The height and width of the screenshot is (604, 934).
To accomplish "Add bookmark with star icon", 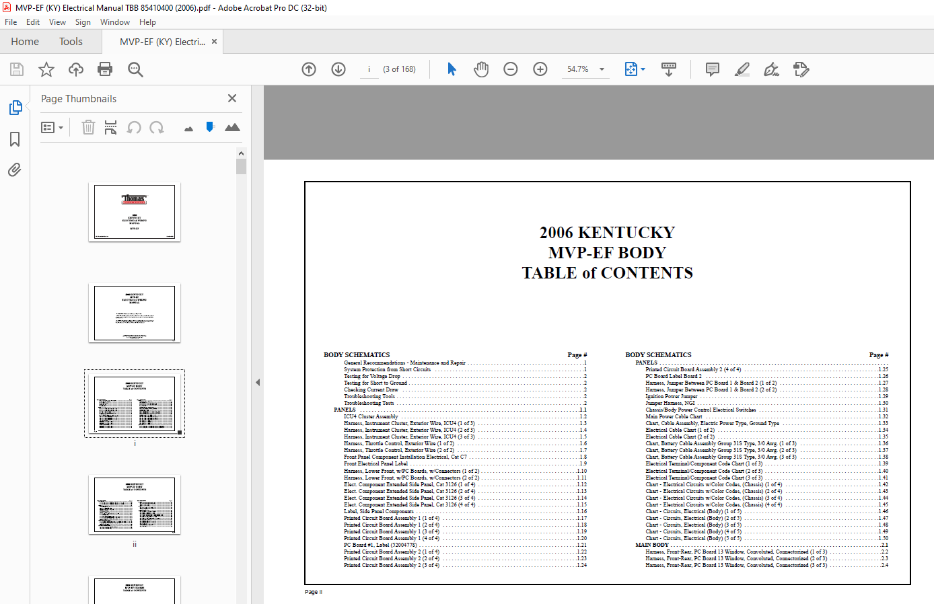I will click(46, 69).
